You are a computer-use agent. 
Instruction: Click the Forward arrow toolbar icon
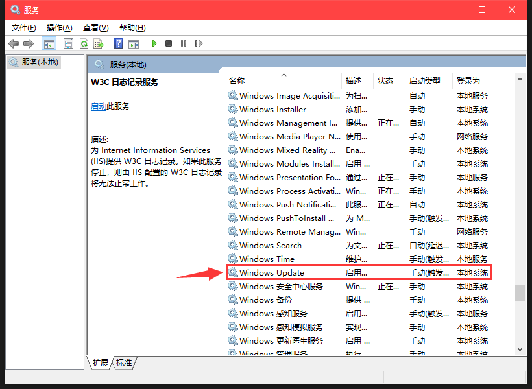point(29,43)
